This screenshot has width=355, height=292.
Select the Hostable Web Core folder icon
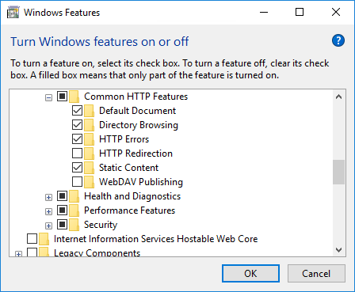click(44, 239)
